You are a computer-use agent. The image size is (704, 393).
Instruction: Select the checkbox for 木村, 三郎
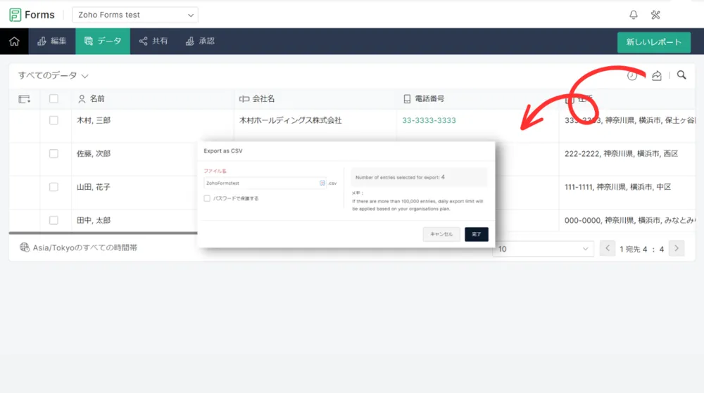54,120
